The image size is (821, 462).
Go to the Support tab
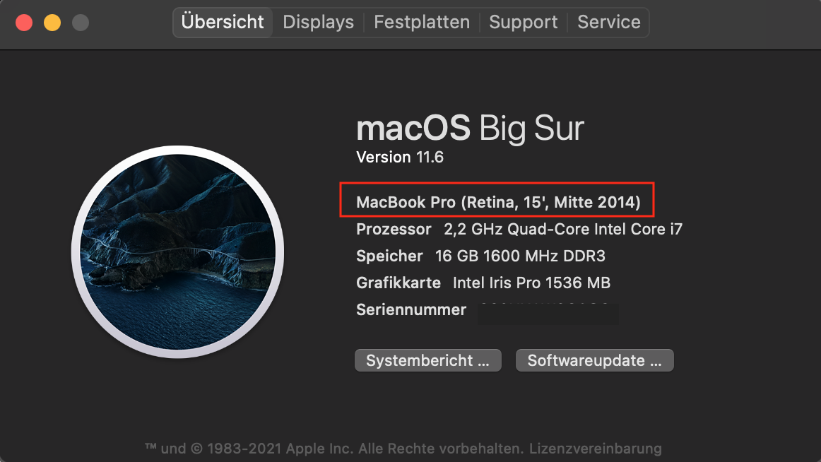click(x=523, y=22)
